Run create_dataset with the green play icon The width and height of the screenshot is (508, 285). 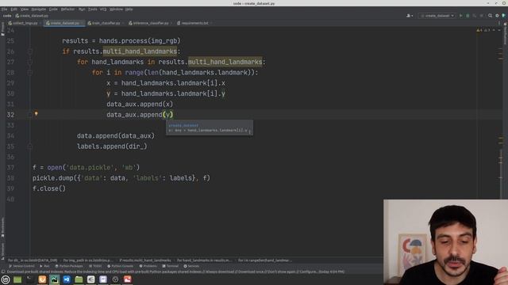point(460,16)
